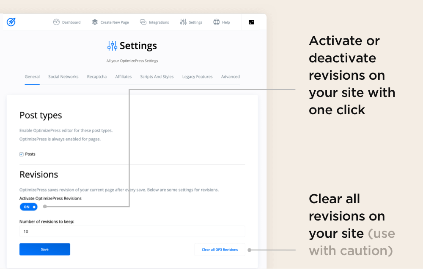
Task: Click the Integrations link icon
Action: click(143, 22)
